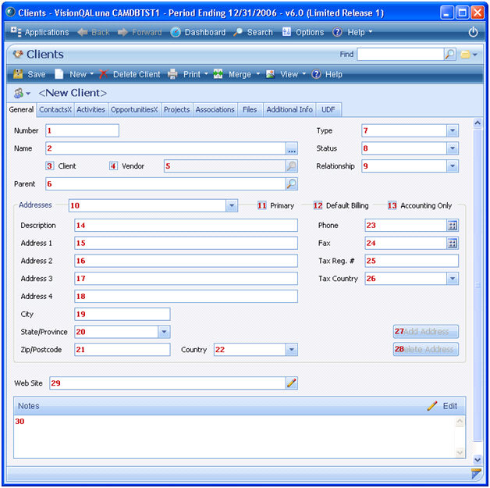
Task: Toggle the Primary address checkbox
Action: [262, 205]
